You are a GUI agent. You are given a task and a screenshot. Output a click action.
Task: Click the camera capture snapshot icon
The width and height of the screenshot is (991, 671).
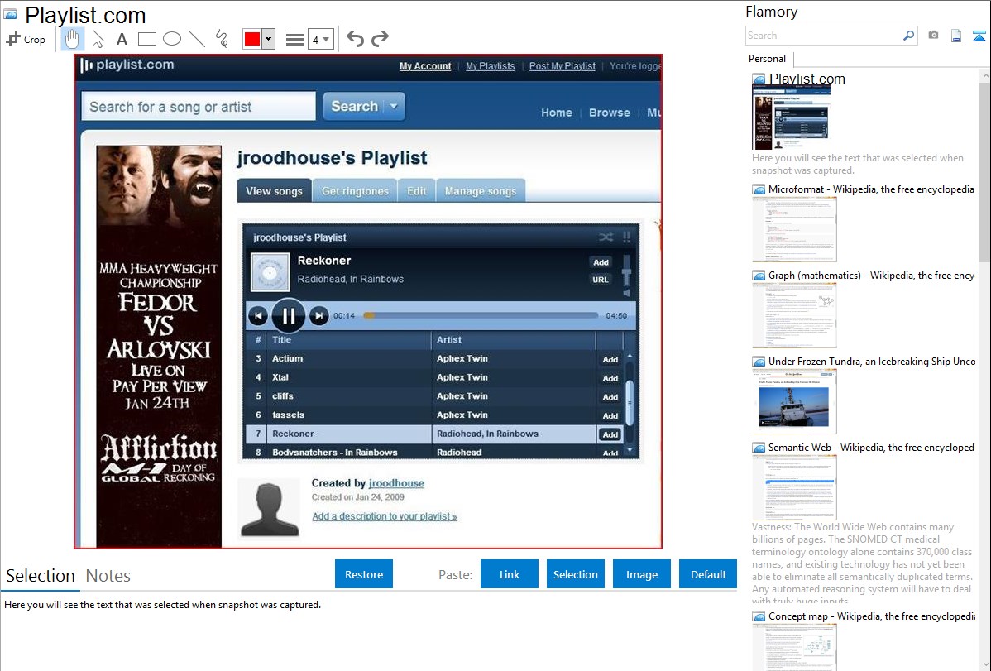point(933,36)
